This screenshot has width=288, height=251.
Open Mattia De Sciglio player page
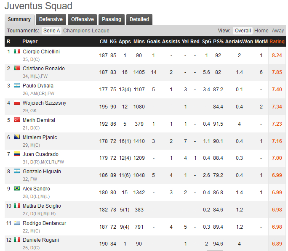click(42, 206)
